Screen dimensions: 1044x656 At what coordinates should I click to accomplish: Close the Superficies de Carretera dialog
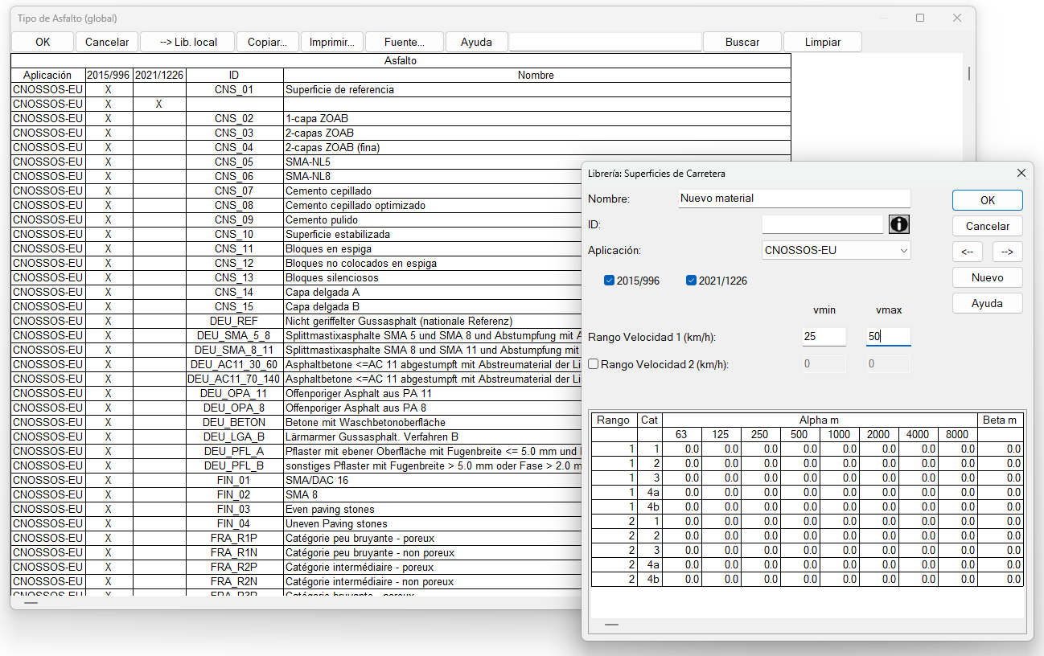1021,173
